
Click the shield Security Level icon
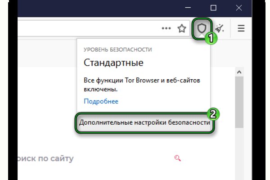[x=202, y=28]
